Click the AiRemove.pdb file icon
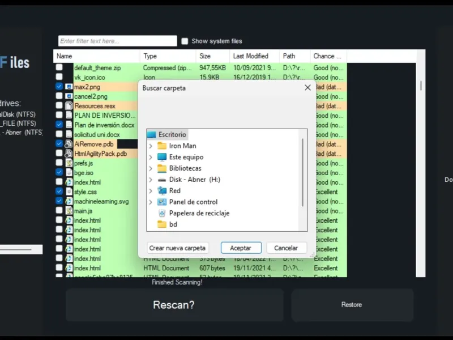 pos(69,144)
